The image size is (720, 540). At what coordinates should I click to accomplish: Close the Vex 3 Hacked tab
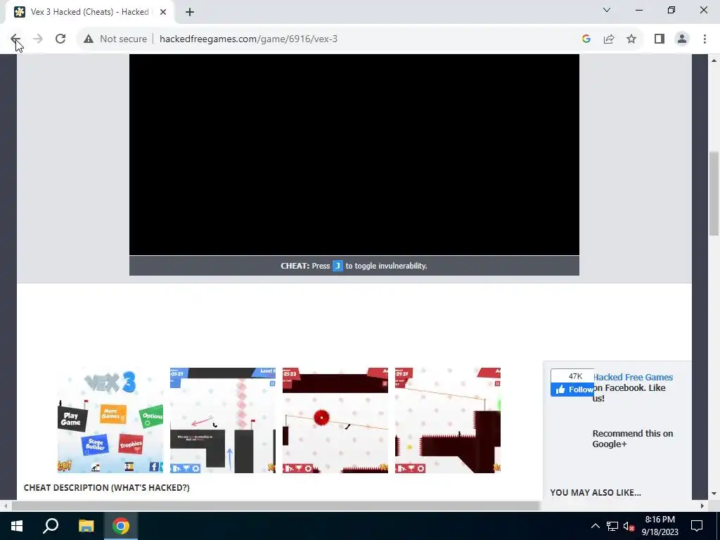(x=163, y=12)
